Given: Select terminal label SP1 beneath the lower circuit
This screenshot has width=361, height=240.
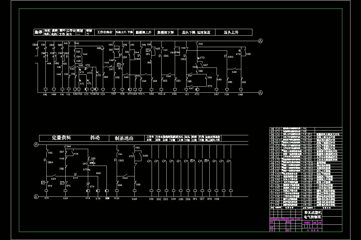Looking at the screenshot, I should [x=195, y=199].
